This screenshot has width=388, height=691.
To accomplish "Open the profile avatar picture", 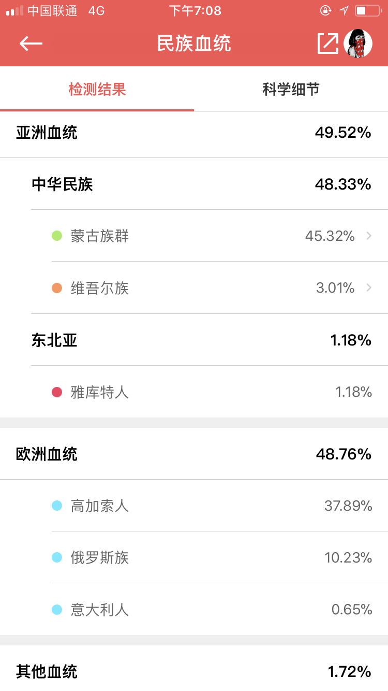I will coord(358,44).
